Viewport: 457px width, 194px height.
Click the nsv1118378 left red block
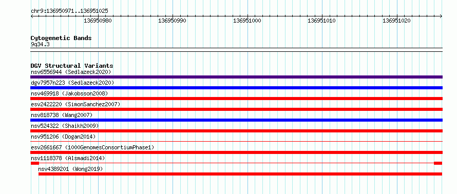click(35, 163)
